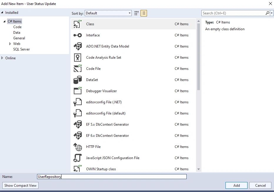Select the "Code File" template name
Image resolution: width=274 pixels, height=192 pixels.
click(93, 69)
